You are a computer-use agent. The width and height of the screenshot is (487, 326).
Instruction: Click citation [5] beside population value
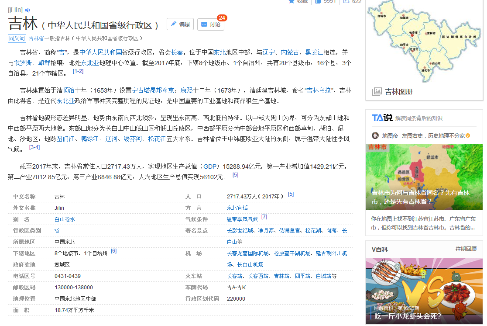click(x=291, y=194)
